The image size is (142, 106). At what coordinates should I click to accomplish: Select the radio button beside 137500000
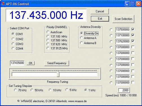111,30
